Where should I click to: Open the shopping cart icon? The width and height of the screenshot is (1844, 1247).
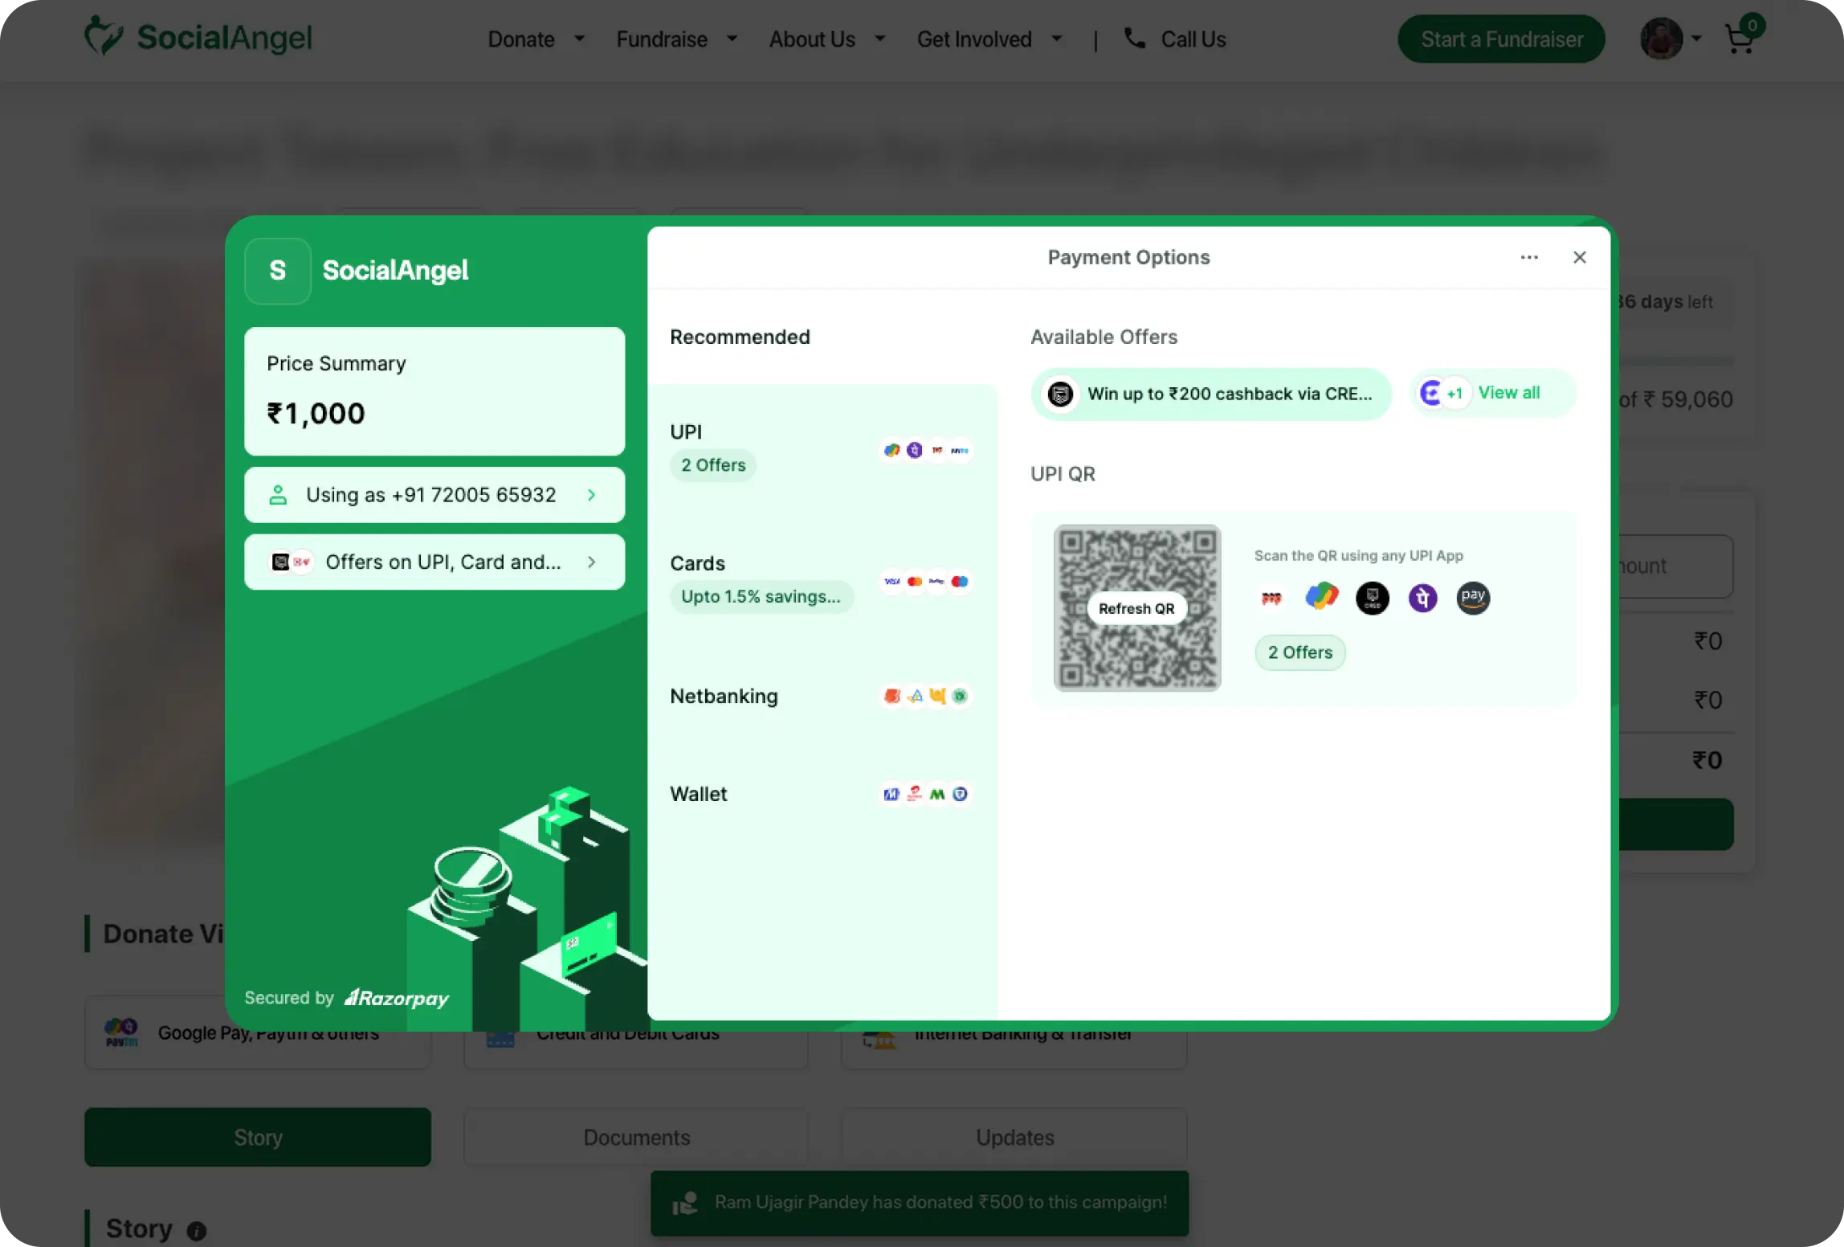pos(1740,39)
